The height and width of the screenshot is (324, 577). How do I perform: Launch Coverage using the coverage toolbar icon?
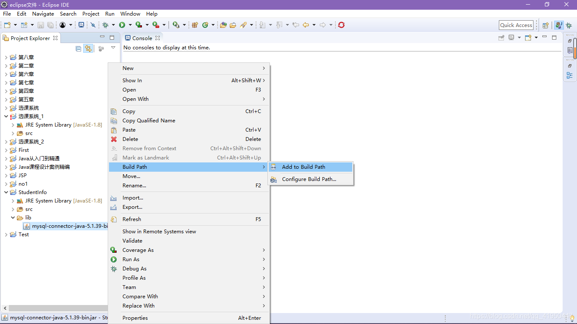pos(139,25)
